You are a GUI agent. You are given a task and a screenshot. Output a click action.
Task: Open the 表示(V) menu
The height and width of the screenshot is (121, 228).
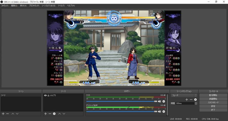[x=23, y=6]
